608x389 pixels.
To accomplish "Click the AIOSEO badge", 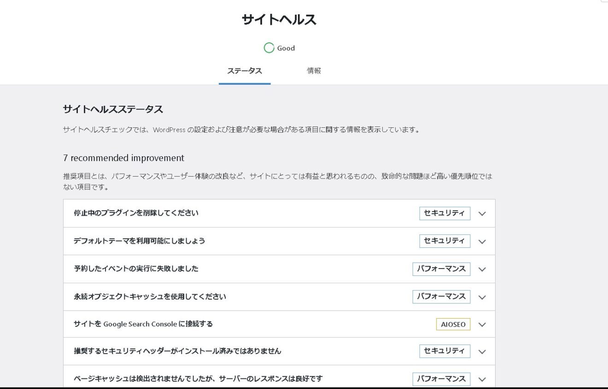I will tap(453, 324).
